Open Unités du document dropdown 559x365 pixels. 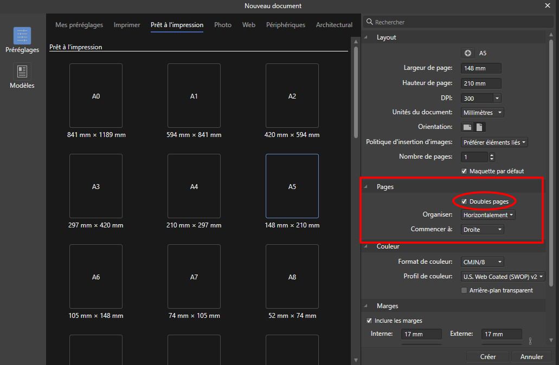pos(483,113)
